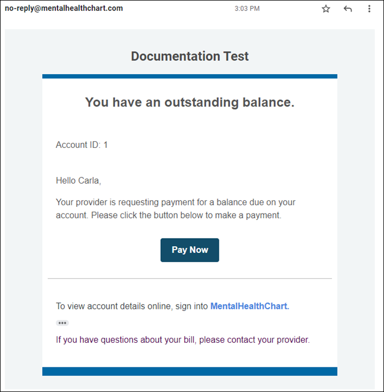The height and width of the screenshot is (392, 384).
Task: Click the blue bar atop the email card
Action: pyautogui.click(x=190, y=76)
